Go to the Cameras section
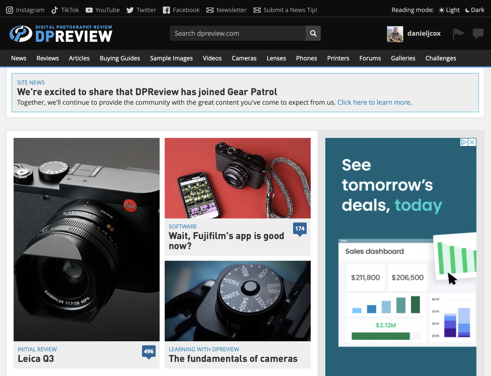 (244, 58)
